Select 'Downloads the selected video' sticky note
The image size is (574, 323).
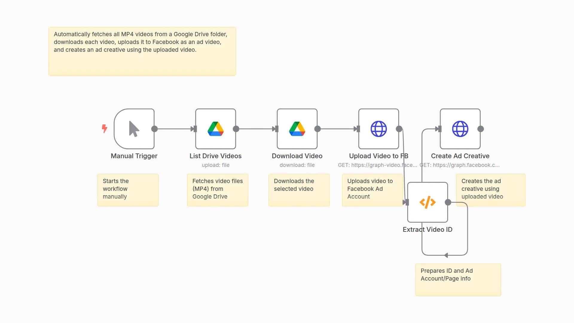click(299, 190)
